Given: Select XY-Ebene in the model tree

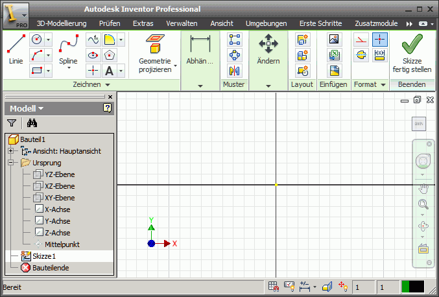Looking at the screenshot, I should pos(60,198).
